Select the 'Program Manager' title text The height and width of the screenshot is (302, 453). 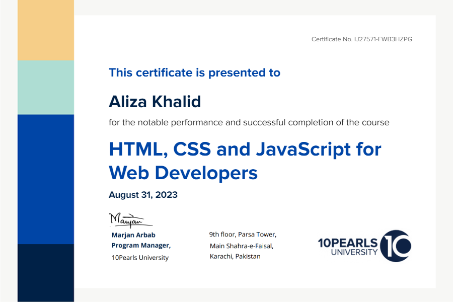coord(140,245)
